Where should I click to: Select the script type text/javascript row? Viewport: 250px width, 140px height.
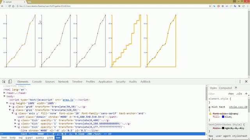[49, 100]
